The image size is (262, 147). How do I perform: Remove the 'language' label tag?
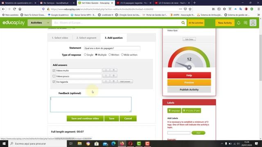(x=169, y=111)
